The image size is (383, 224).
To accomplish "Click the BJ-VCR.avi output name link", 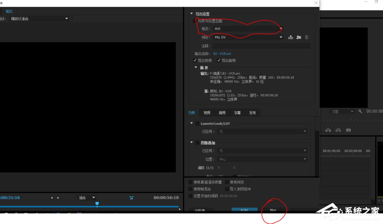I will pos(223,53).
